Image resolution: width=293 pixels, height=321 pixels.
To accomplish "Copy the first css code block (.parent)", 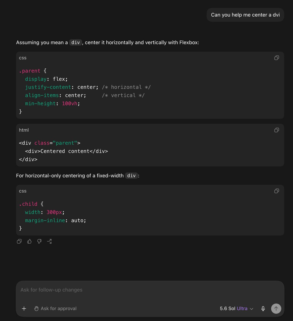I will [277, 58].
